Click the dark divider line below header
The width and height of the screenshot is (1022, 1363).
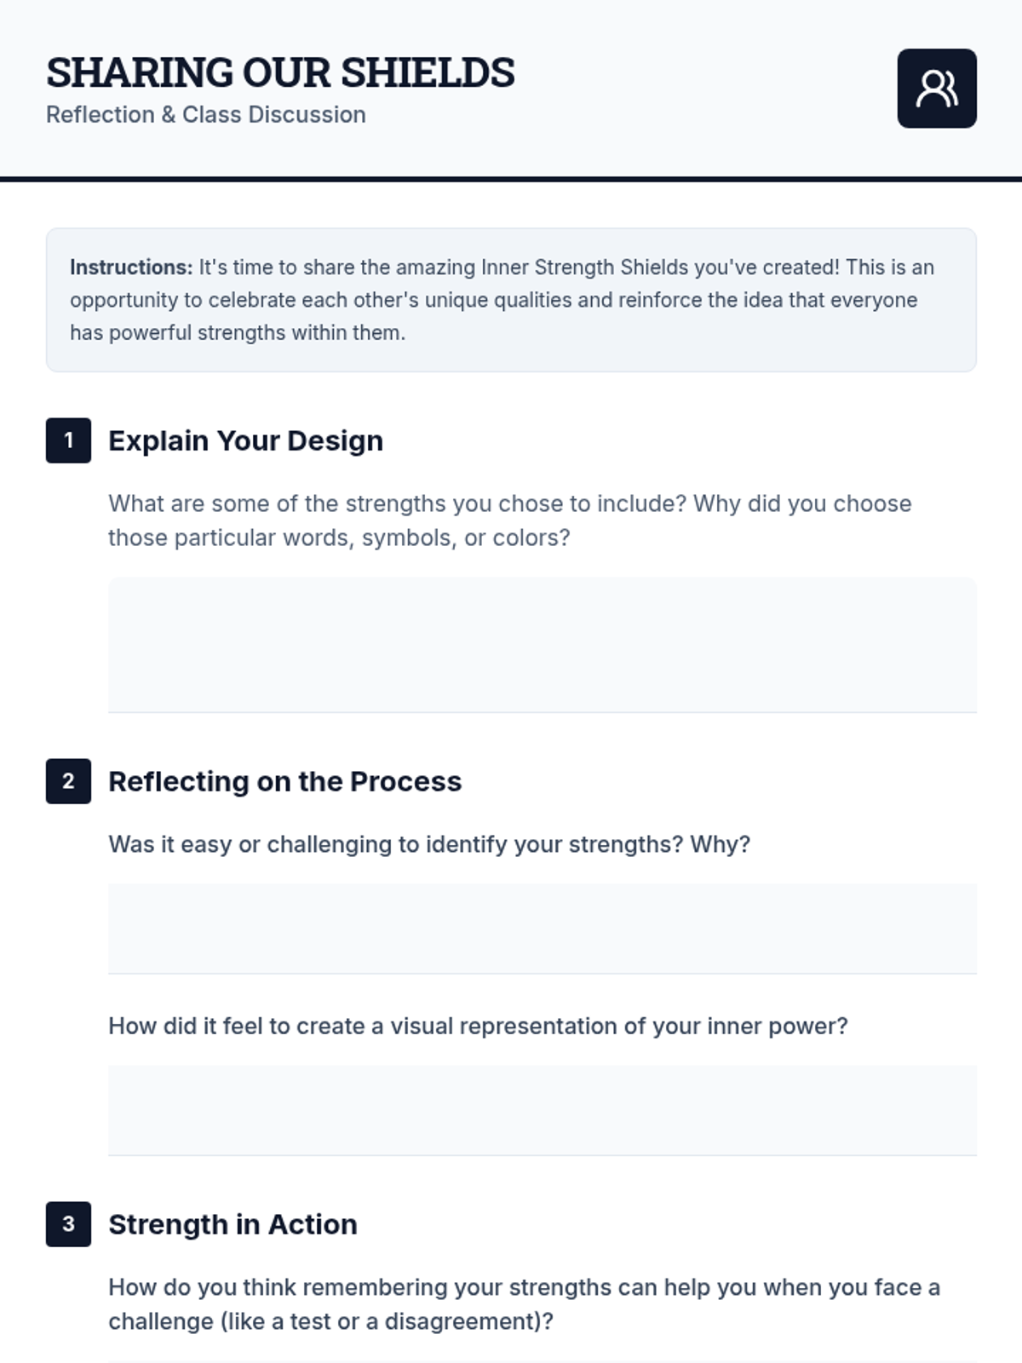[x=511, y=179]
